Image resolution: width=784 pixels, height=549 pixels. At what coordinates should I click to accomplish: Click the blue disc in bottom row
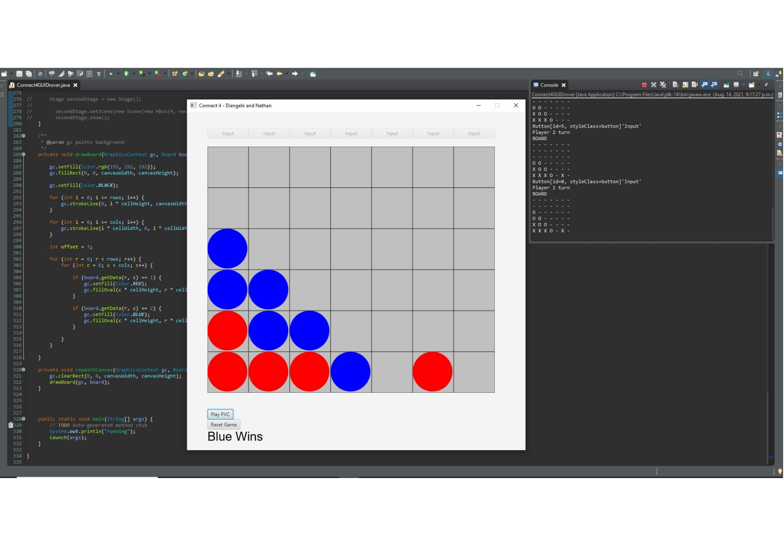pyautogui.click(x=351, y=372)
